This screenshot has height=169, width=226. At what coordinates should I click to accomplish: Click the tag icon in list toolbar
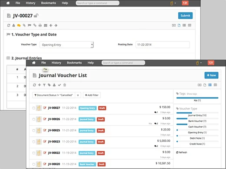click(49, 85)
